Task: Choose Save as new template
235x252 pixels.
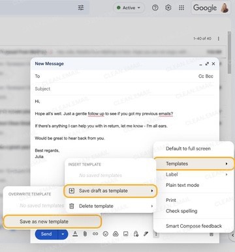Action: [52, 221]
